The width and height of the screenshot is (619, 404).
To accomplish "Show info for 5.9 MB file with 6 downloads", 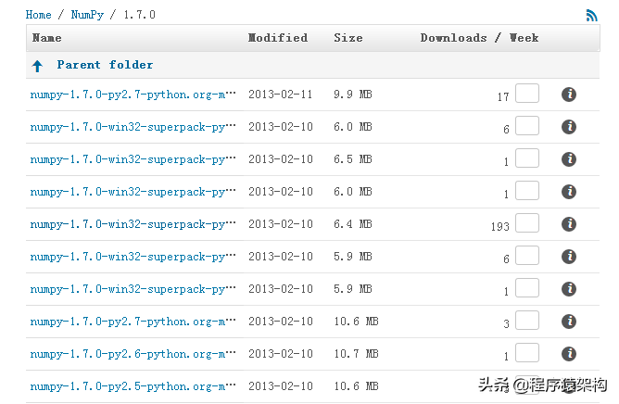I will coord(568,257).
